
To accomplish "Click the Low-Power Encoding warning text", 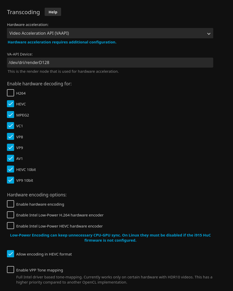I will coord(110,238).
